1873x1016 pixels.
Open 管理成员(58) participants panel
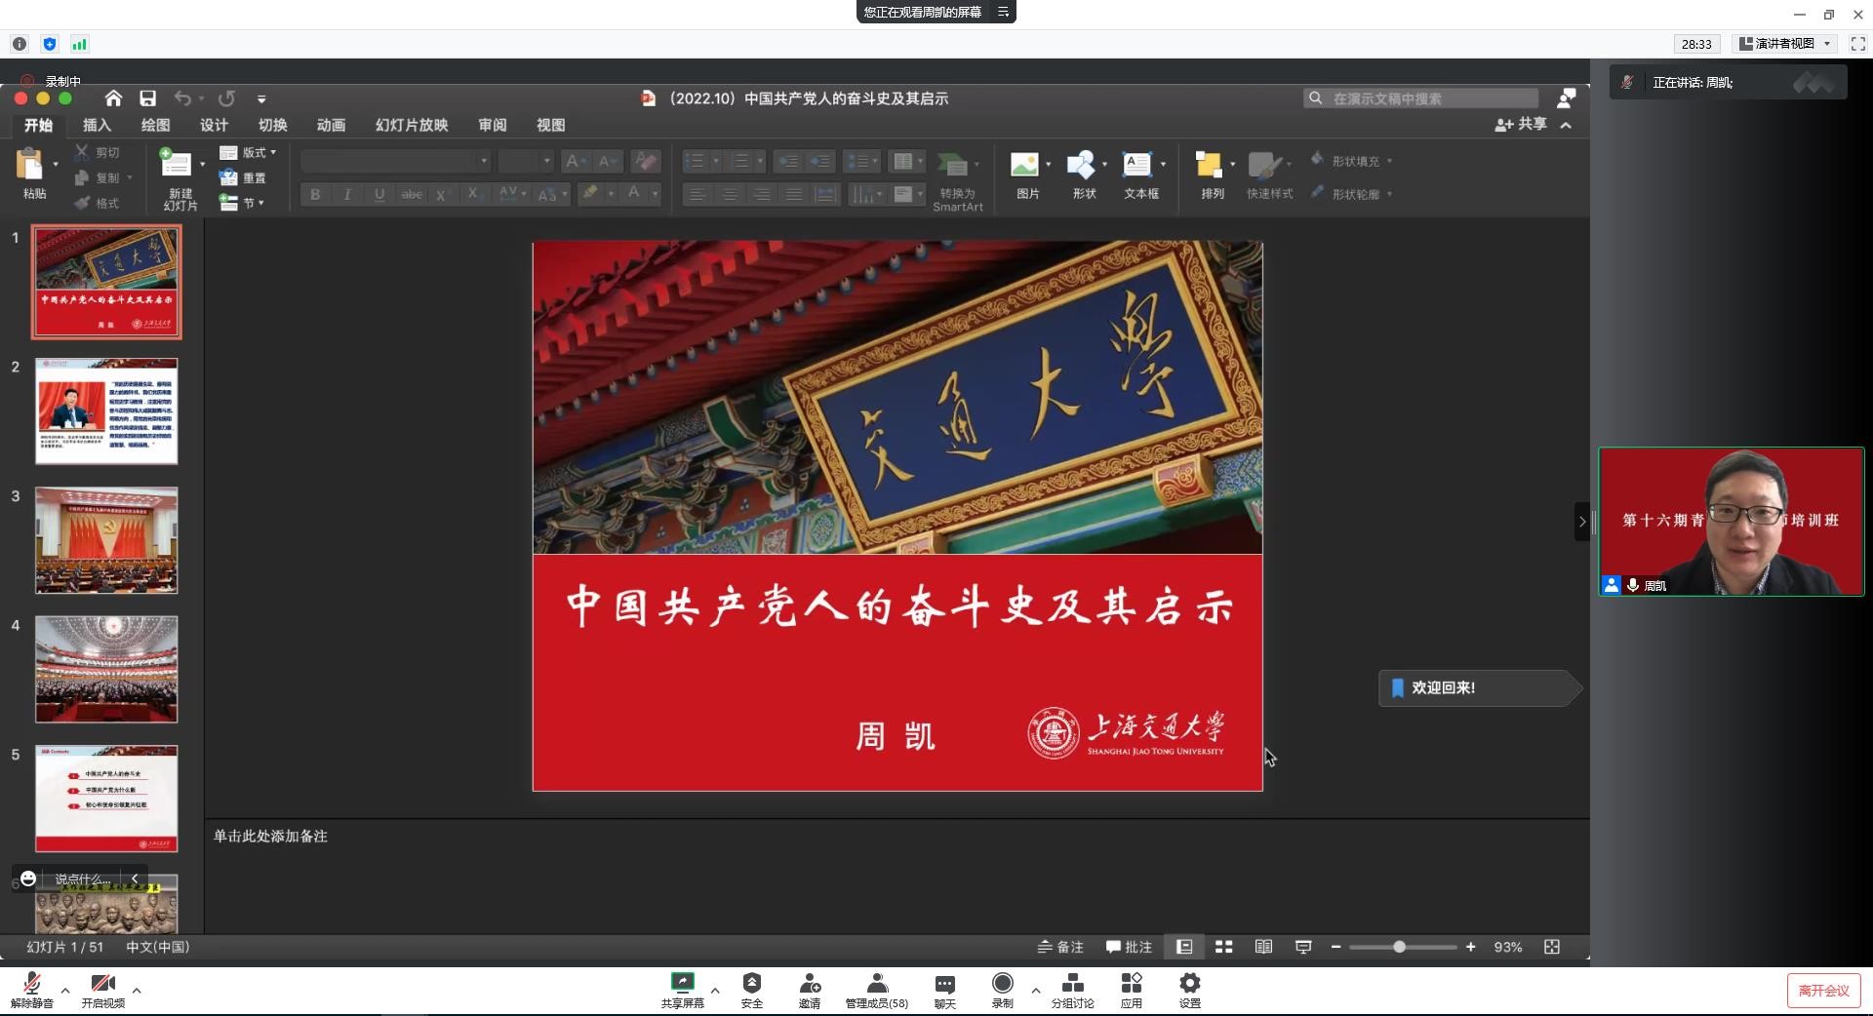coord(876,991)
